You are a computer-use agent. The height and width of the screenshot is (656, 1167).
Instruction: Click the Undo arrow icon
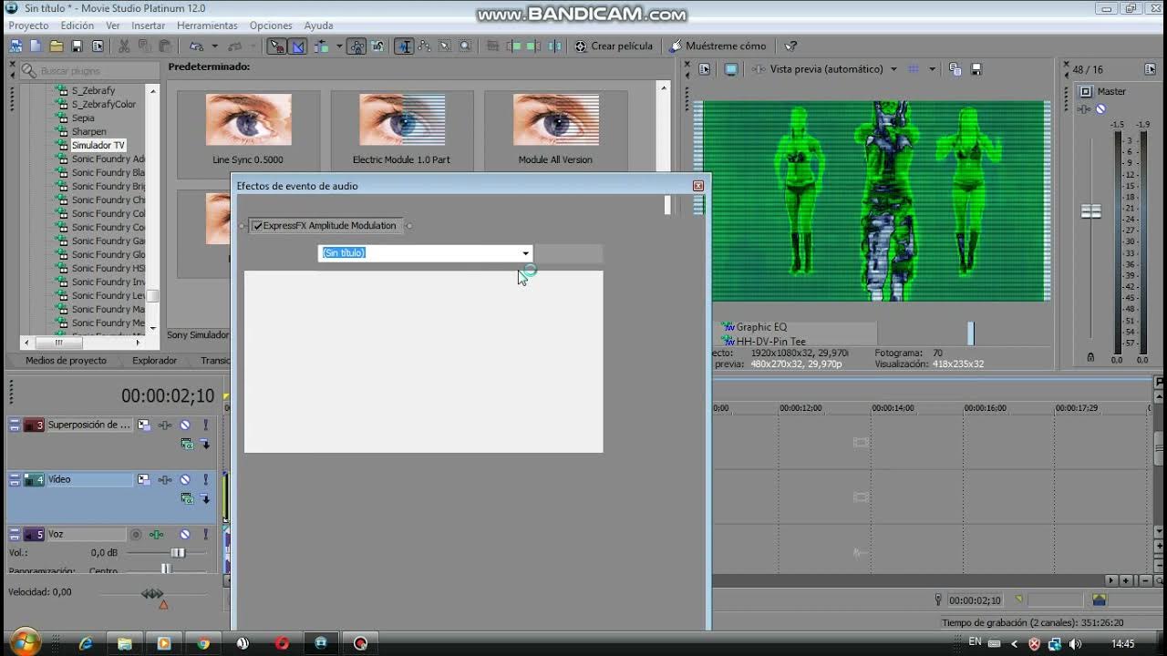tap(196, 46)
